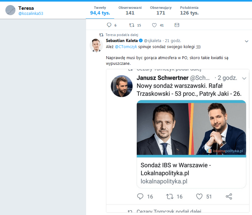This screenshot has height=215, width=252.
Task: Open the Obserwujący tab
Action: 161,10
